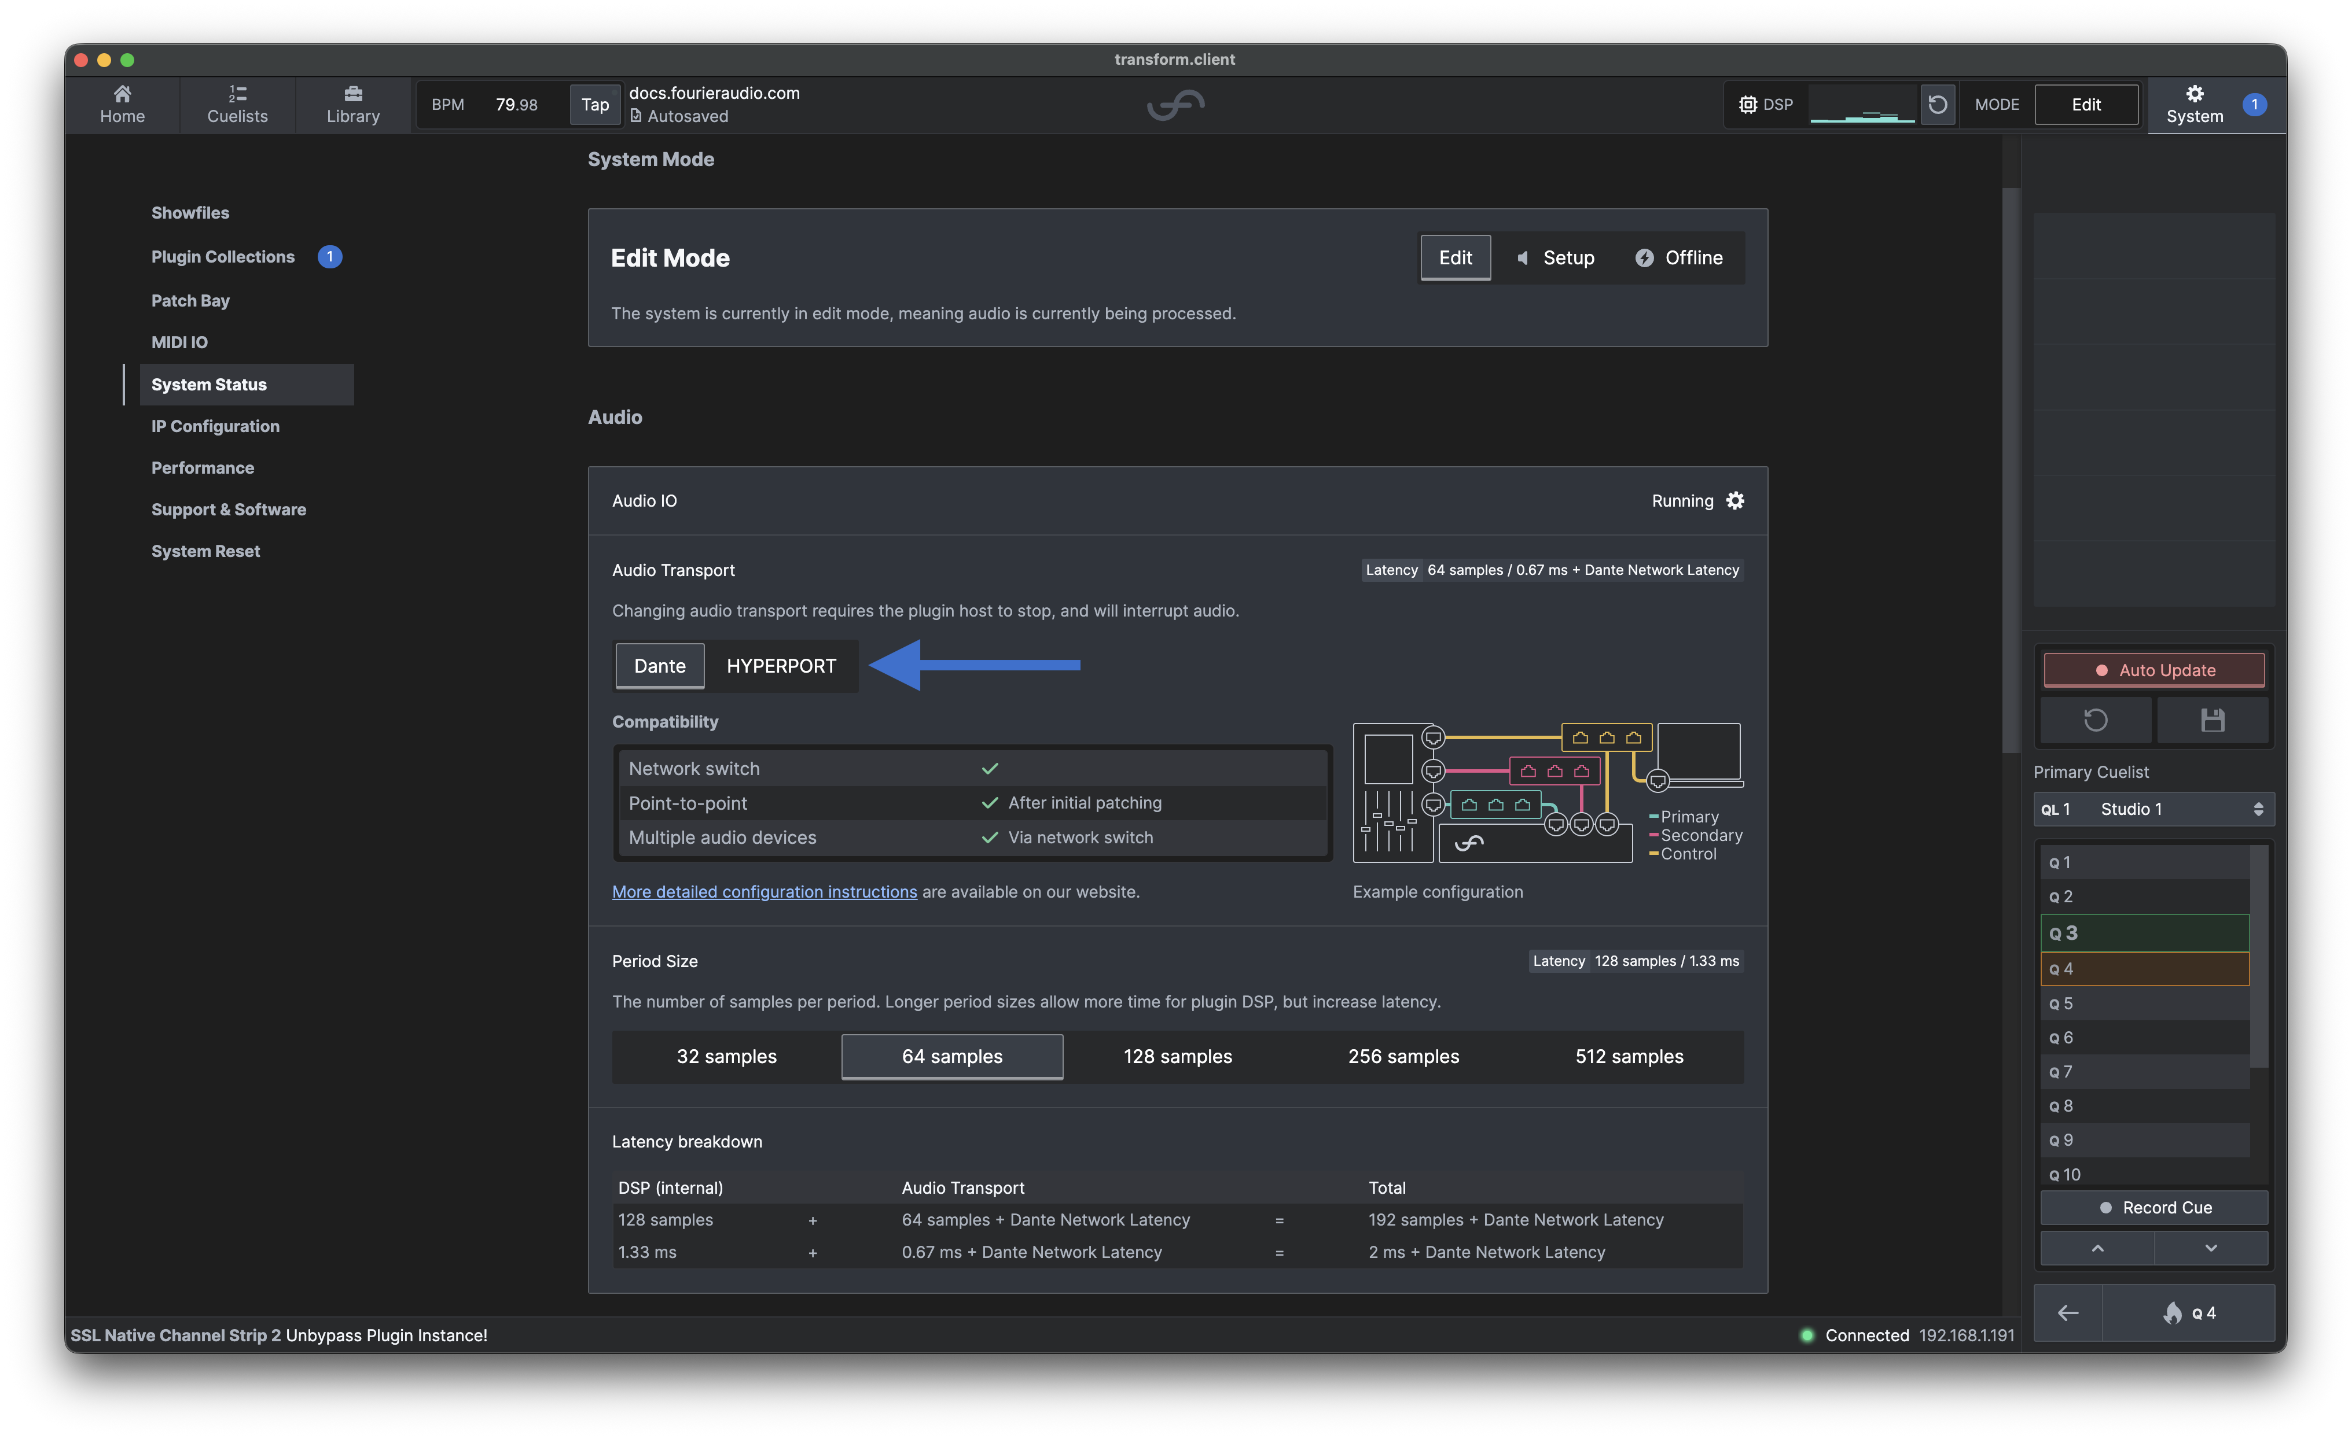Move to previous cue with up chevron
2352x1439 pixels.
click(x=2096, y=1247)
